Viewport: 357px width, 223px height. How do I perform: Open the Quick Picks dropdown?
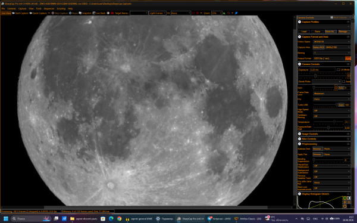pyautogui.click(x=327, y=82)
